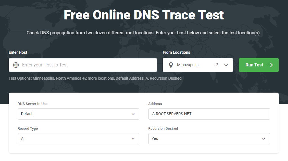Click chevron of Record Type select
The image size is (288, 161).
[x=133, y=139]
